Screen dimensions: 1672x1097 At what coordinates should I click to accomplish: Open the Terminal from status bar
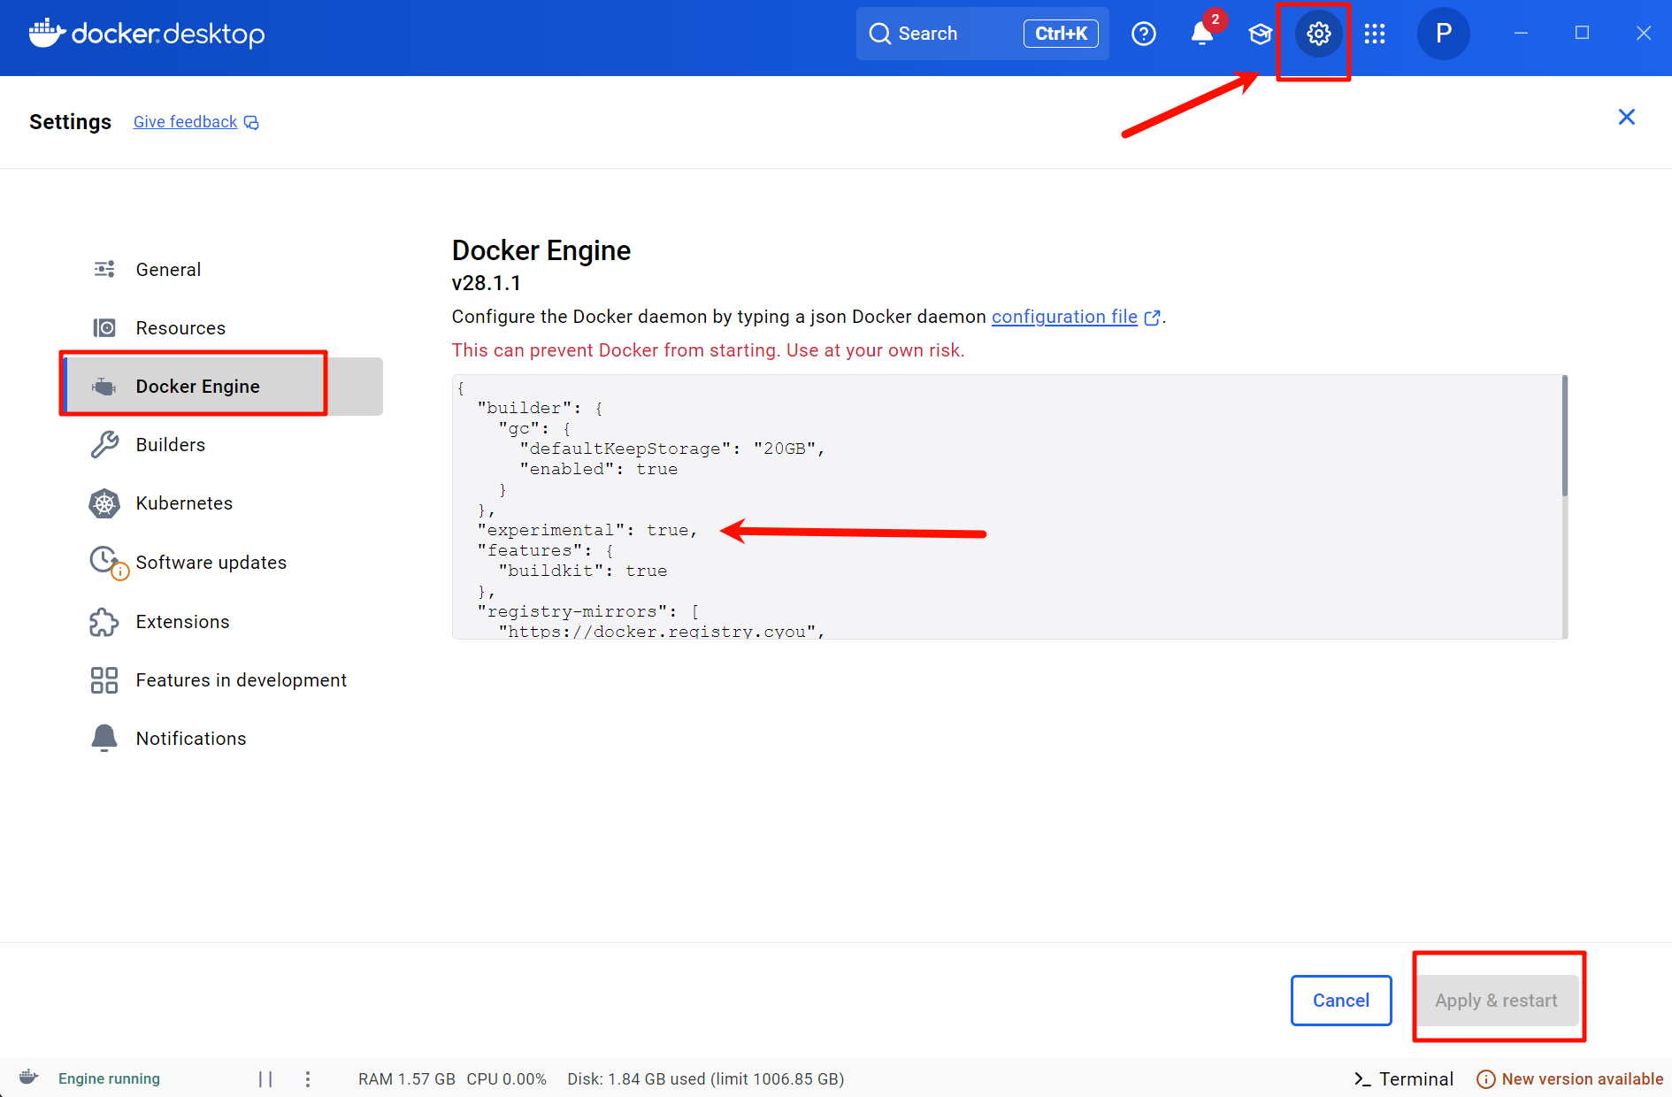[1403, 1079]
